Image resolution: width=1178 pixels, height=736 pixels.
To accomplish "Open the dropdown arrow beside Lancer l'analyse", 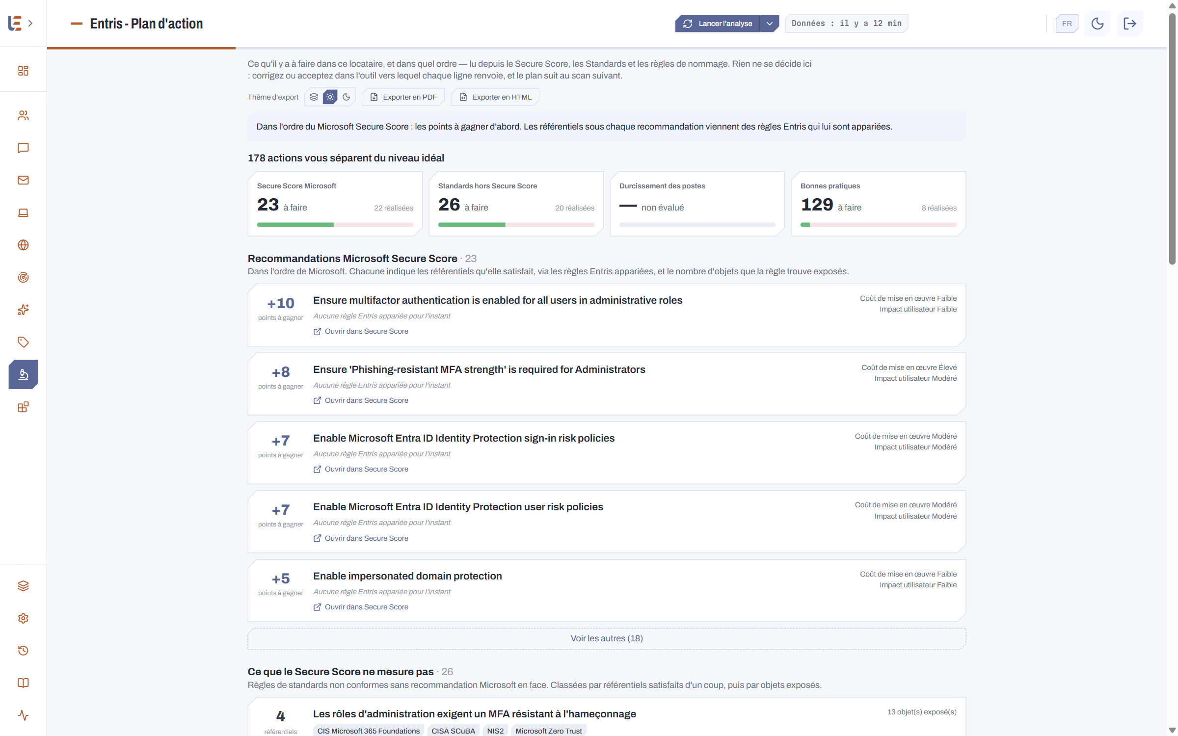I will [x=770, y=24].
